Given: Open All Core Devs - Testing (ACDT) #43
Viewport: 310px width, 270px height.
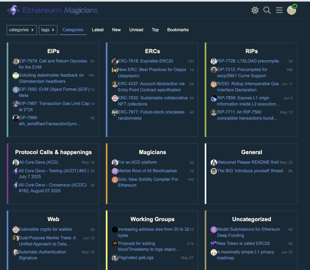Looking at the screenshot, I should click(54, 174).
